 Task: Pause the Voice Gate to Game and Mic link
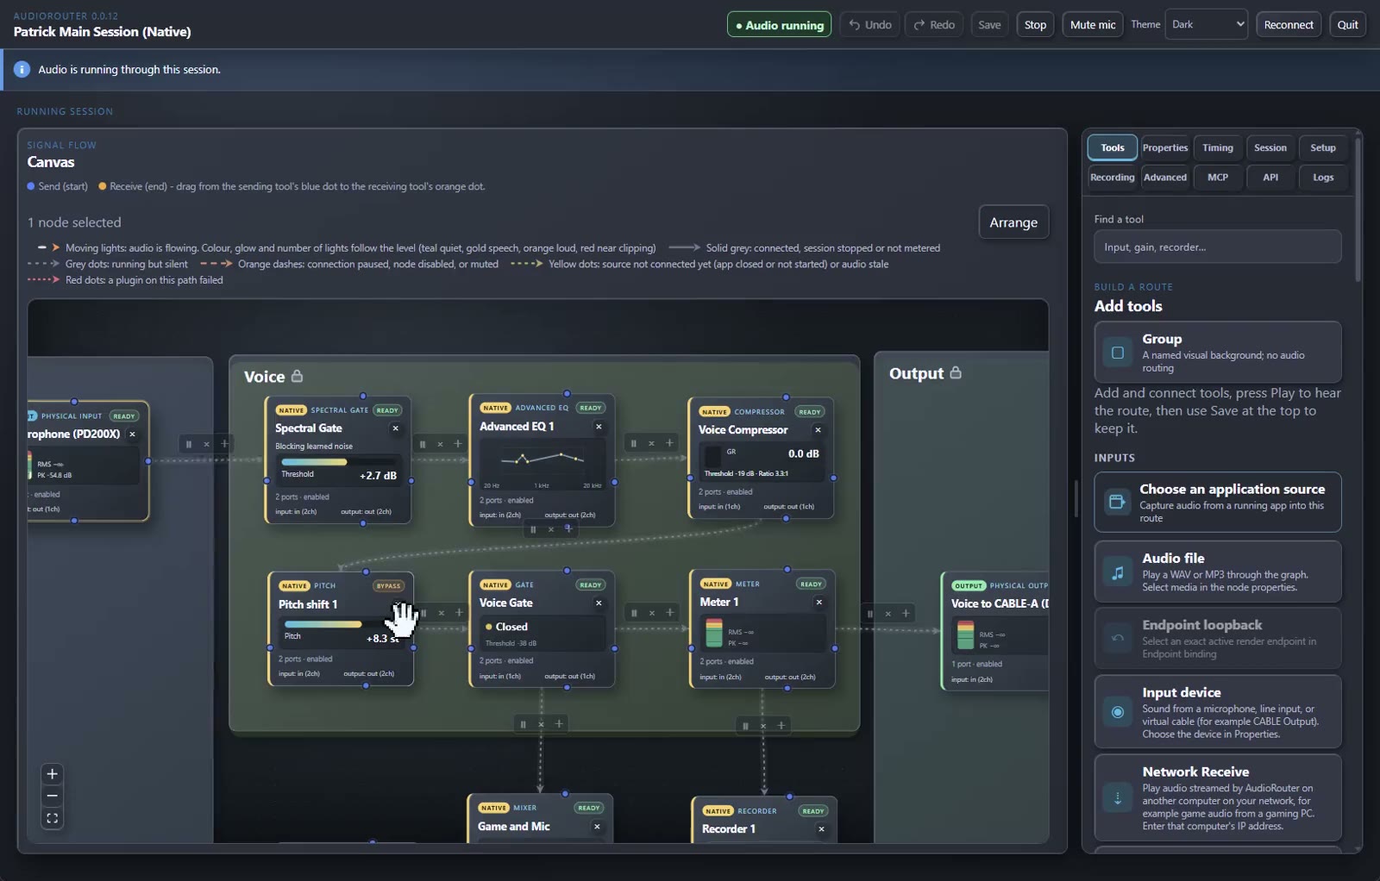523,724
